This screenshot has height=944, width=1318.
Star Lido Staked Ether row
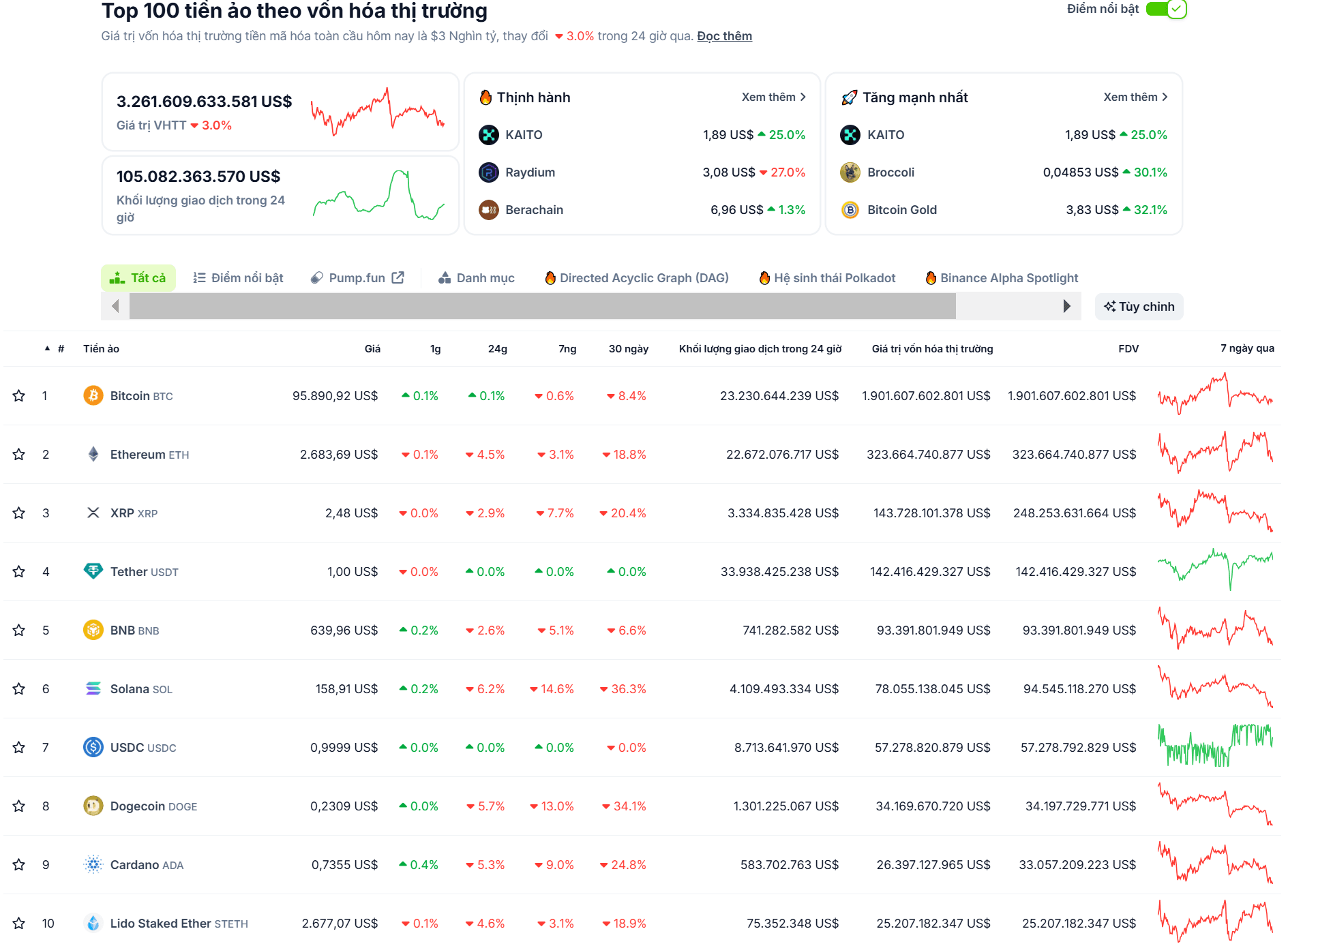(19, 924)
